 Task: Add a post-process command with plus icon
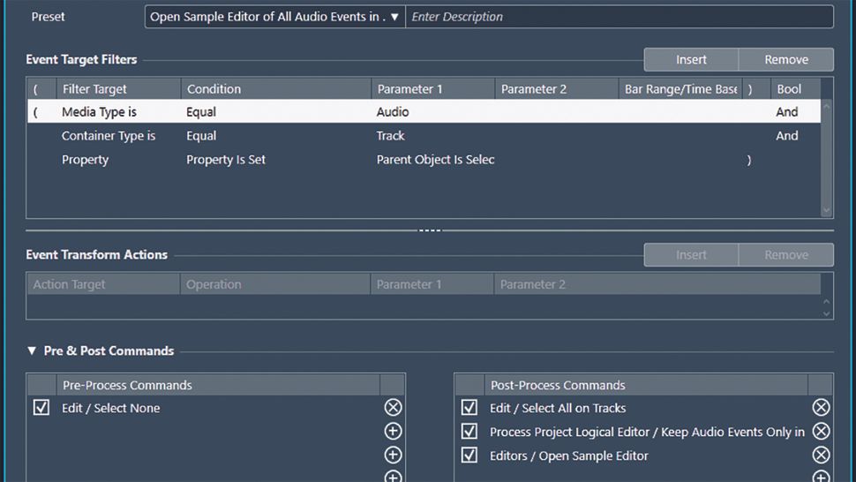[821, 477]
